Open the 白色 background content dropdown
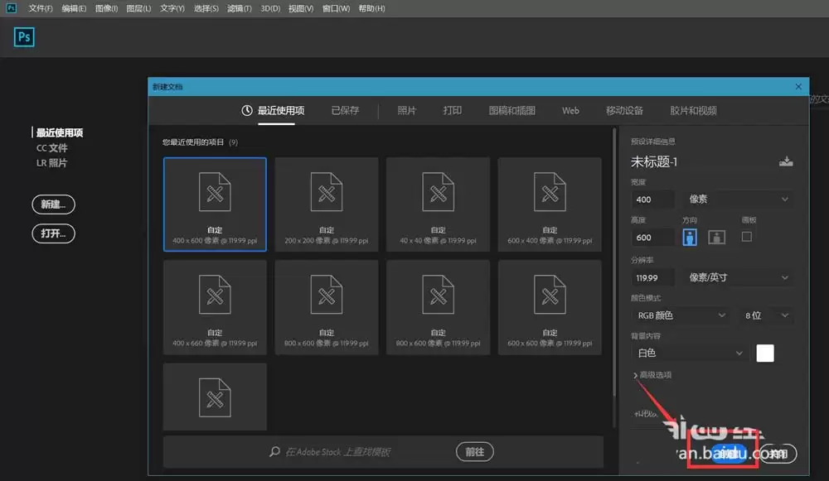829x481 pixels. pos(689,353)
